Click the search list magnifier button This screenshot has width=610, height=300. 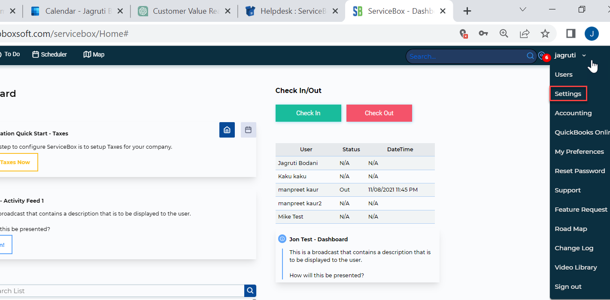coord(250,291)
